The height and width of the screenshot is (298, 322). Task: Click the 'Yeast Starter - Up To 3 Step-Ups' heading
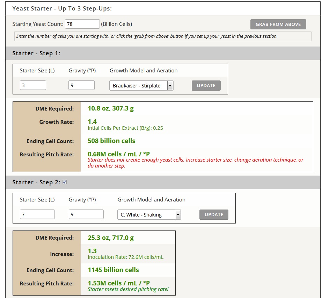[x=62, y=8]
